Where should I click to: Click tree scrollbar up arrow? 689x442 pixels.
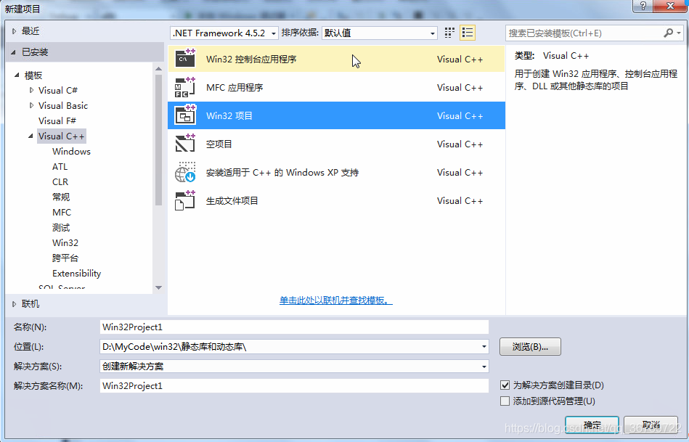(158, 68)
